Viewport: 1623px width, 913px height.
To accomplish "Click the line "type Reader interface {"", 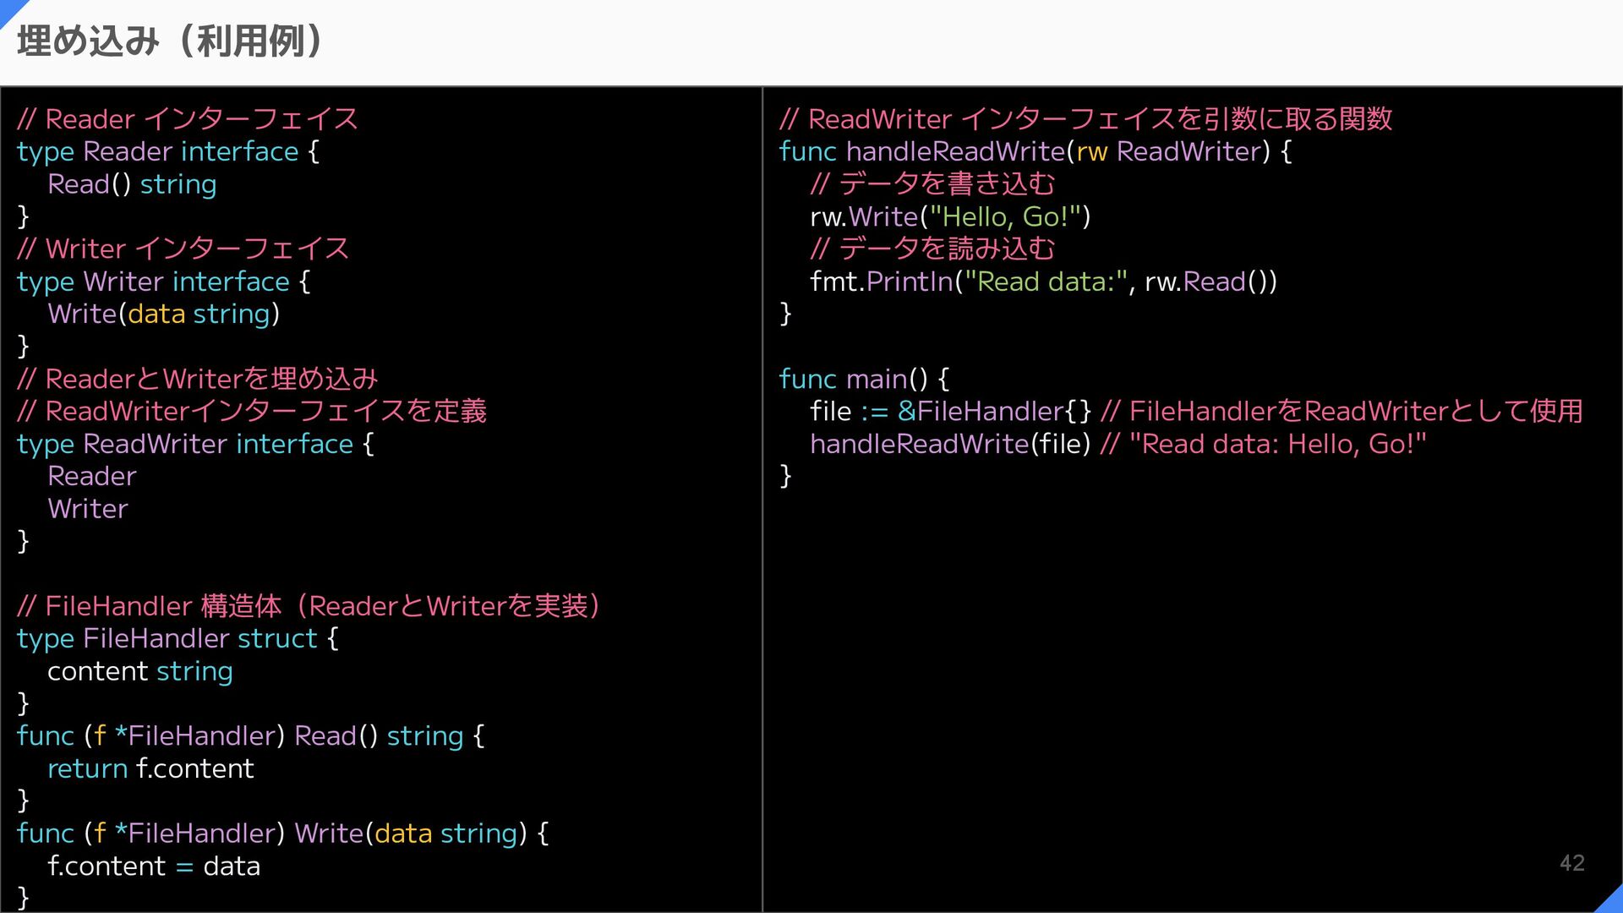I will [168, 152].
